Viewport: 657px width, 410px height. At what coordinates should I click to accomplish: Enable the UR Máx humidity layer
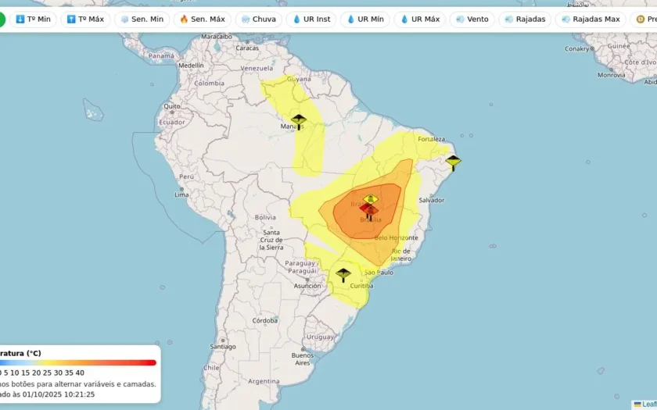click(419, 19)
